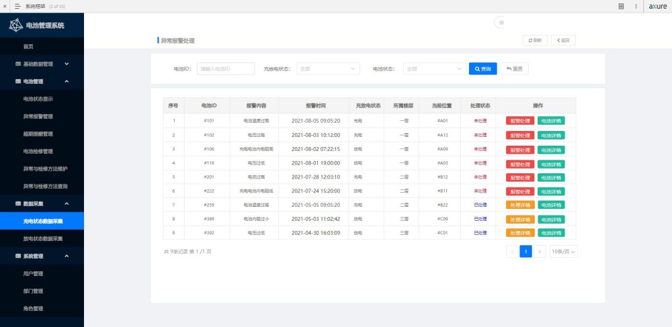Click 电池详情 for battery #101
Screen dimensions: 672x327
[x=551, y=121]
